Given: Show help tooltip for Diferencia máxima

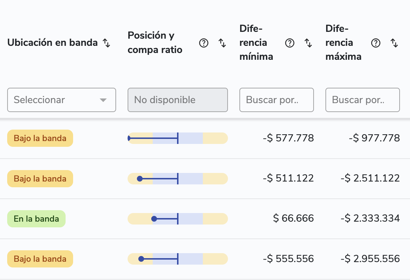Looking at the screenshot, I should (x=376, y=43).
